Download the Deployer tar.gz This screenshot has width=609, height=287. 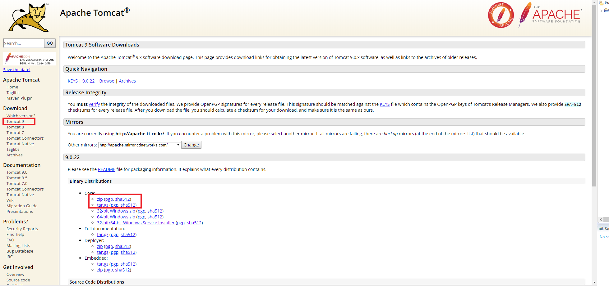click(x=103, y=252)
